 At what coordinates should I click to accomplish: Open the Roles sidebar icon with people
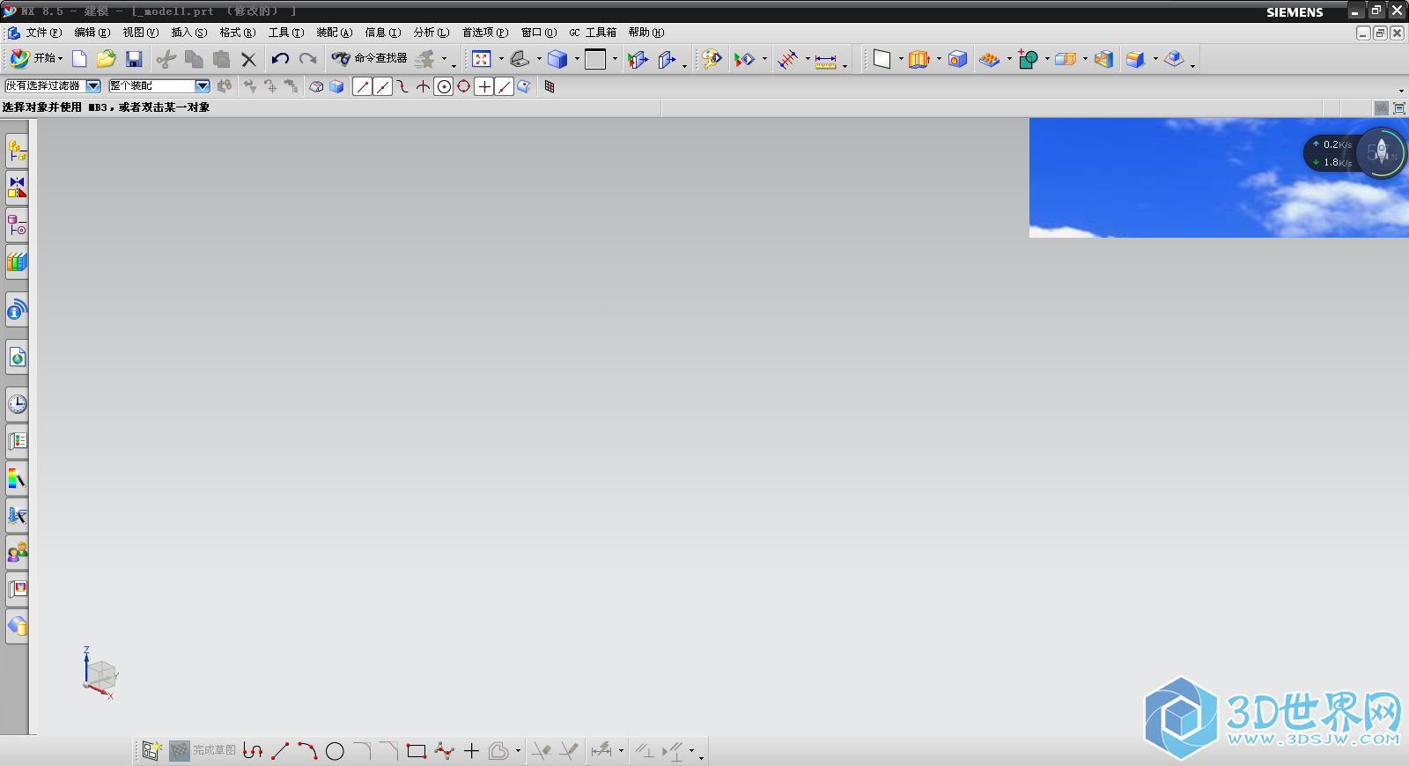pyautogui.click(x=17, y=552)
